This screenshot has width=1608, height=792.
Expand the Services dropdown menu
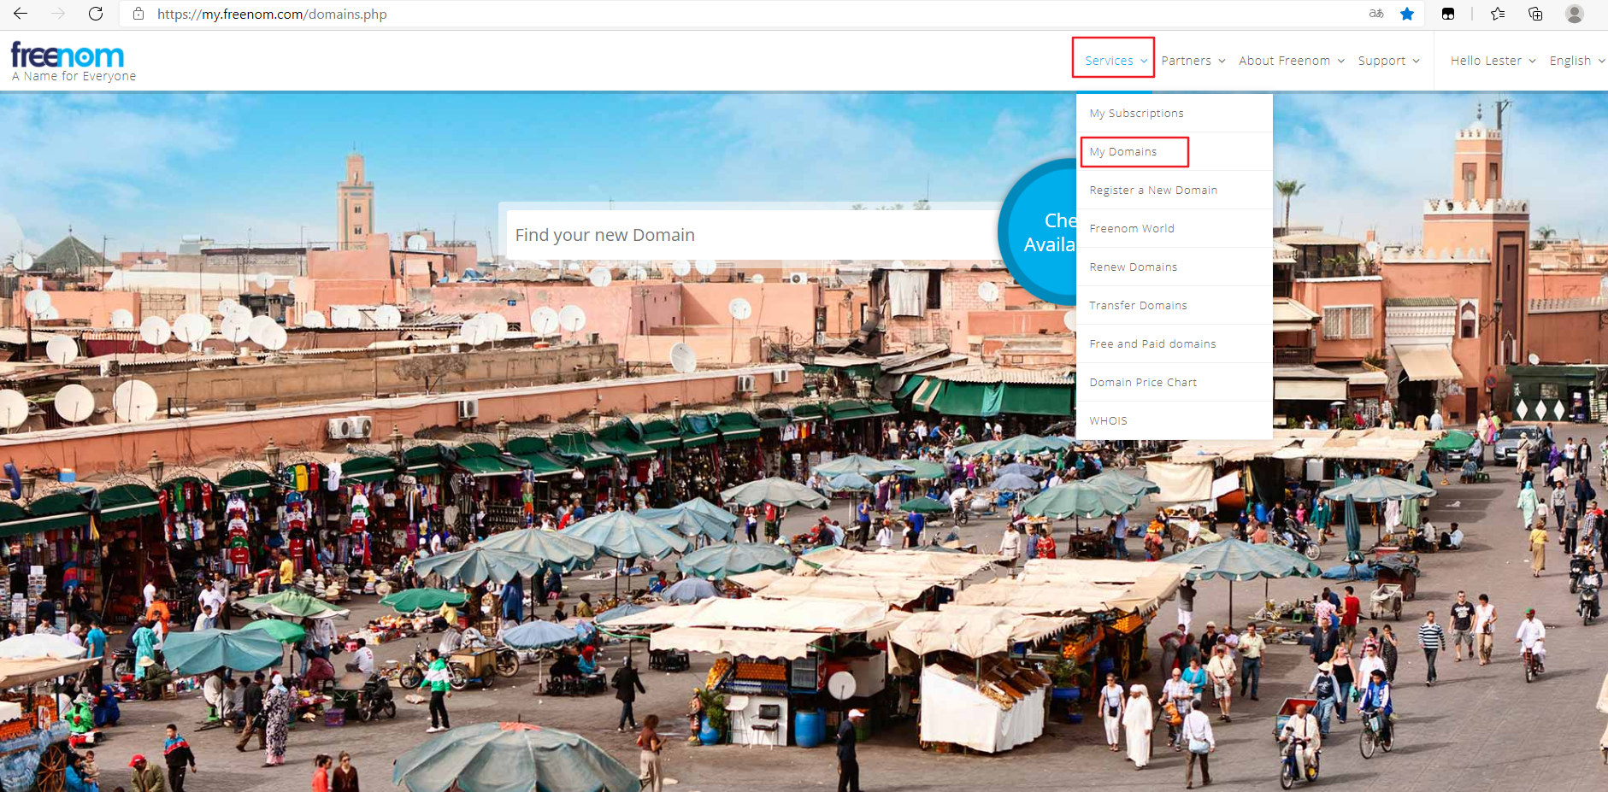[x=1116, y=61]
